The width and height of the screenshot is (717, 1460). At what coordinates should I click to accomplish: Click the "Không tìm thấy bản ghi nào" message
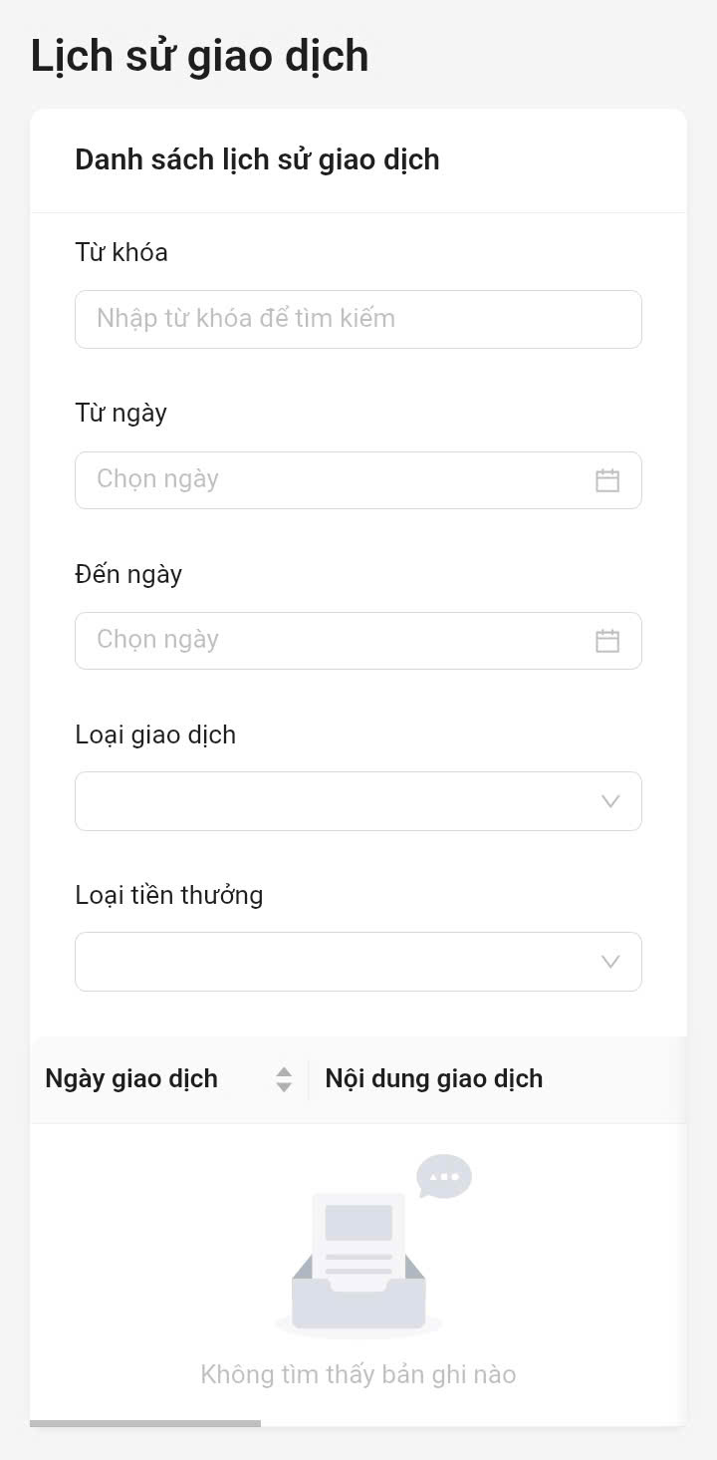[358, 1374]
